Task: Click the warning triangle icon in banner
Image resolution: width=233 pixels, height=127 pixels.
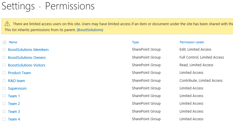Action: pyautogui.click(x=7, y=24)
